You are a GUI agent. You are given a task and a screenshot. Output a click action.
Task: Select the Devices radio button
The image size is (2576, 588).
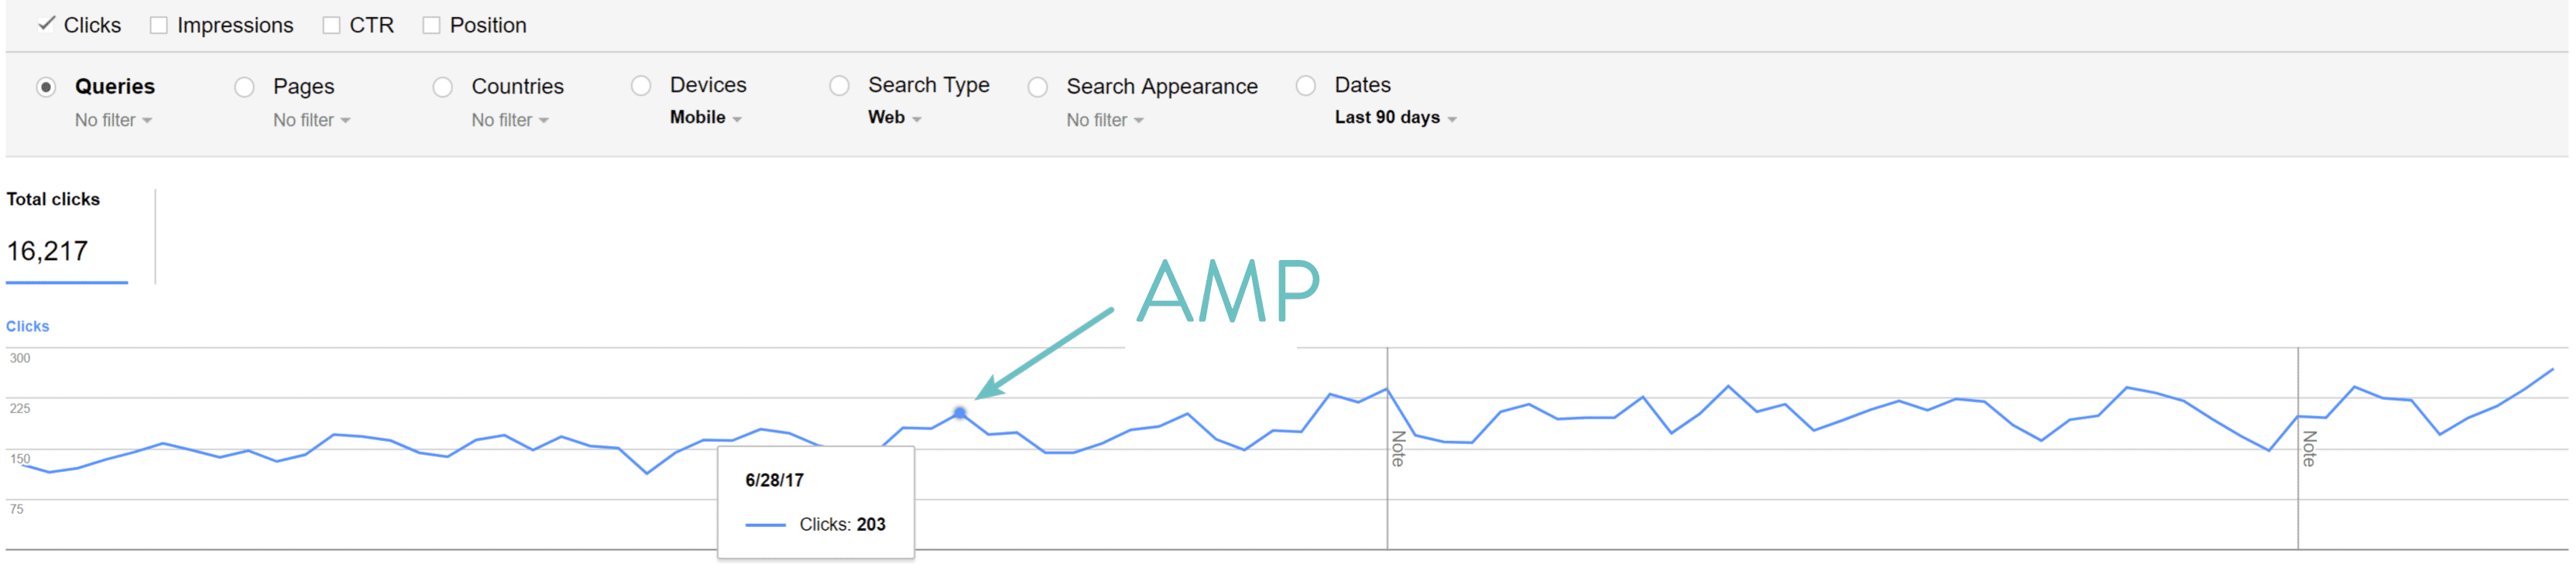click(x=641, y=87)
